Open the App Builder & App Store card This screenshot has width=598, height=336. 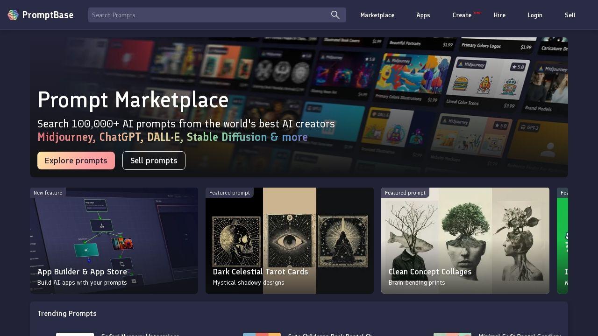[114, 241]
